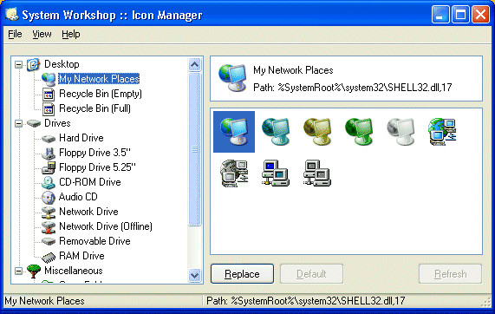Click the tree vertical scrollbar thumb
This screenshot has height=314, width=495.
click(195, 149)
